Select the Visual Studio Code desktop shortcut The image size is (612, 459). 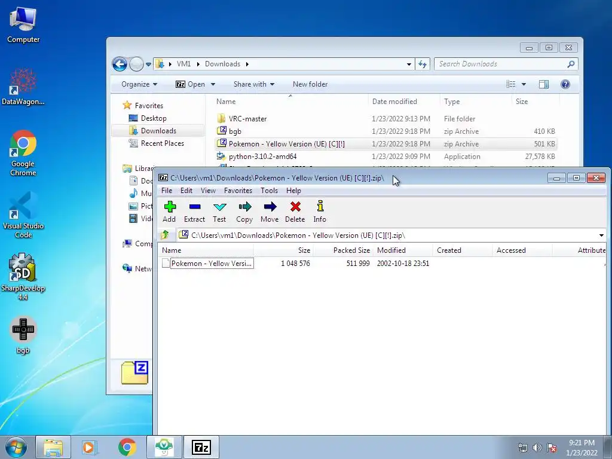coord(23,215)
